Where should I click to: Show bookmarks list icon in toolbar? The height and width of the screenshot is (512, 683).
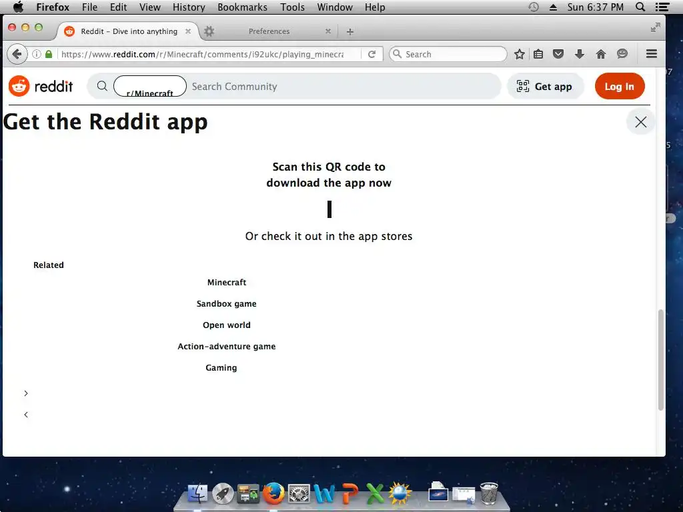click(538, 54)
